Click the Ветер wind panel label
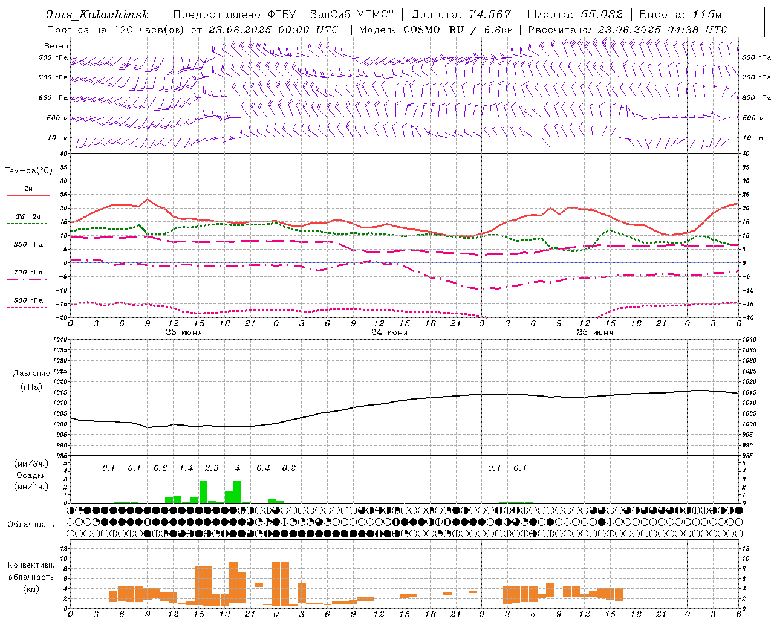 pyautogui.click(x=56, y=46)
